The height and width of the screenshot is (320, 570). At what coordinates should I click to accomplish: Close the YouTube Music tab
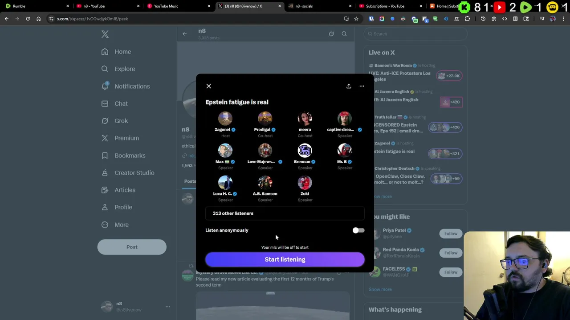tap(209, 6)
